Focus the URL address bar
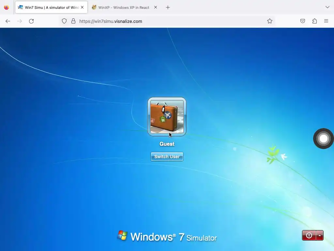Viewport: 334px width, 251px height. [167, 21]
